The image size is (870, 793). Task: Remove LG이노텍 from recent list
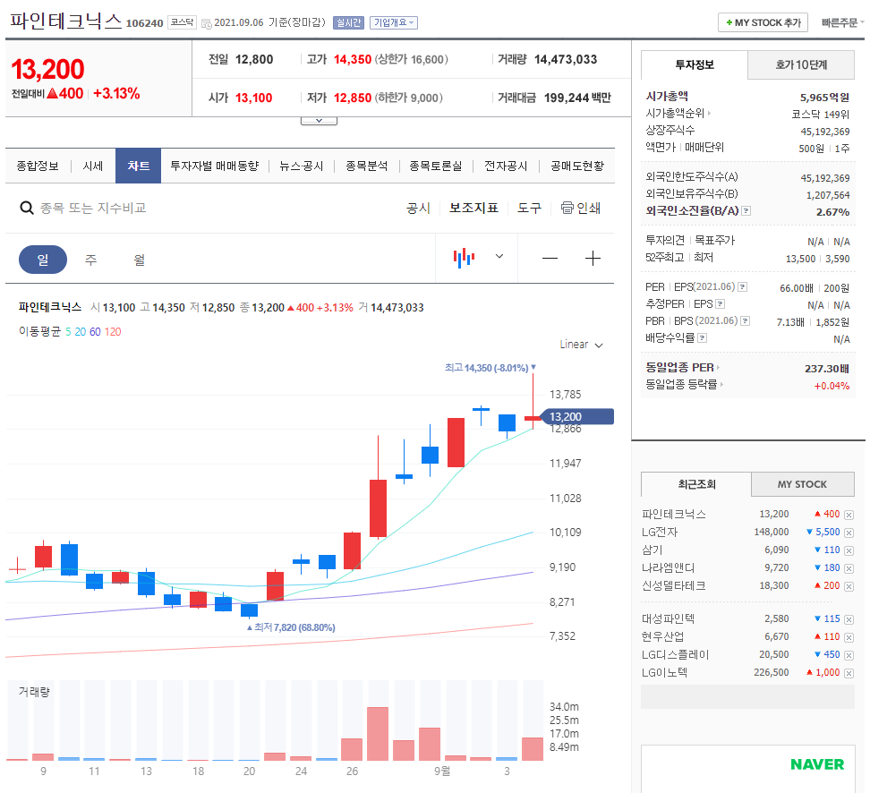click(849, 673)
